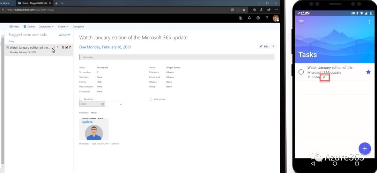Check the task checkbox in the list

7,48
